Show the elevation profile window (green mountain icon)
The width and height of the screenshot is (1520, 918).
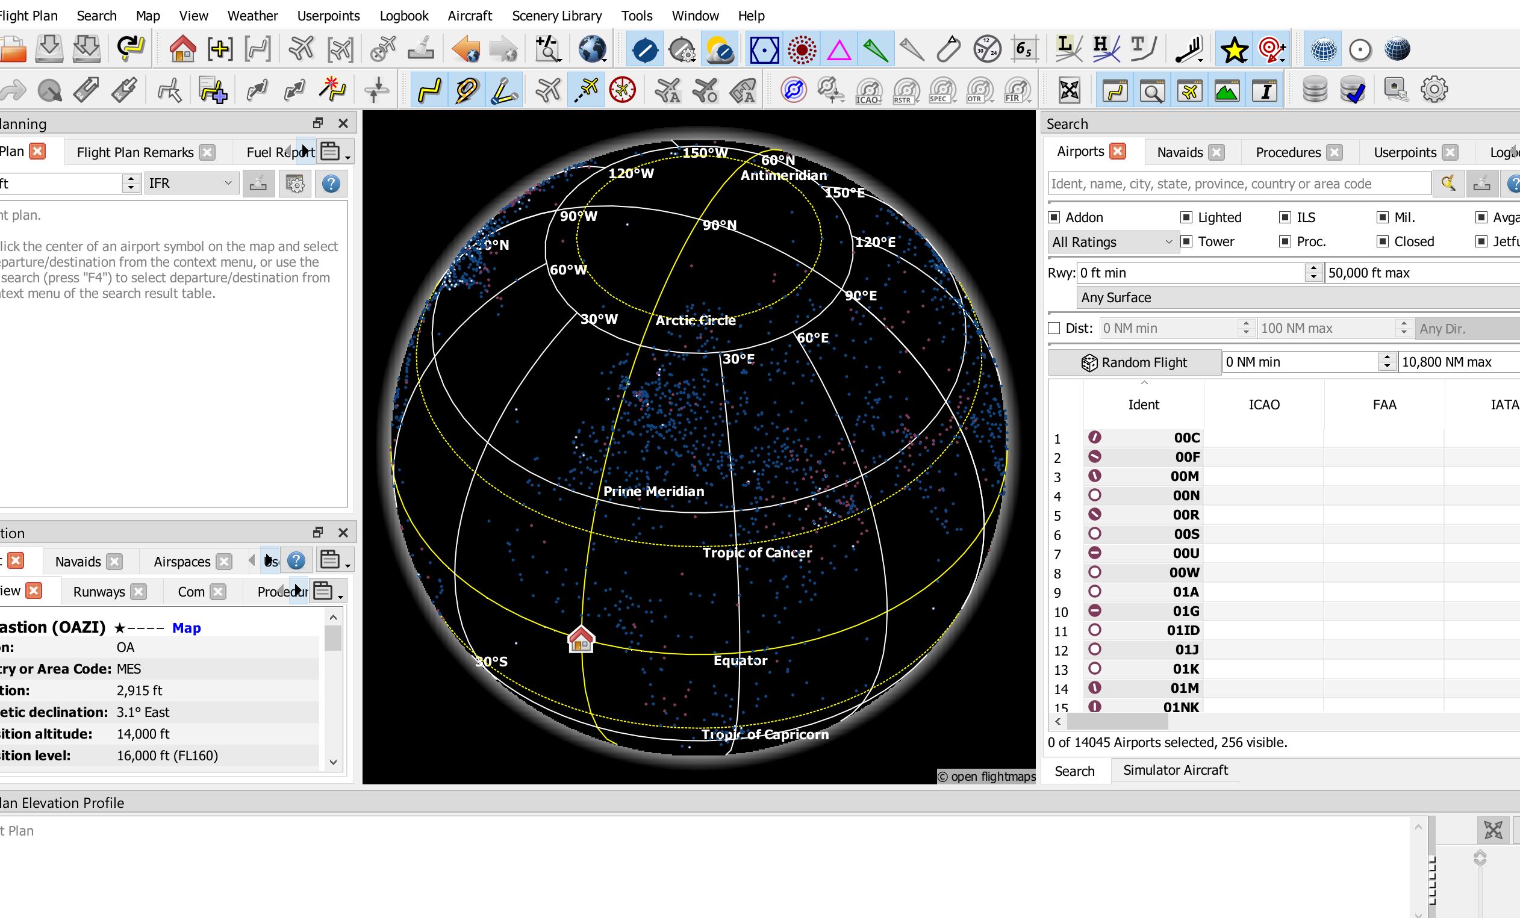1227,90
